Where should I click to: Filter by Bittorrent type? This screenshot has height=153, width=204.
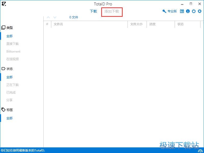pos(14,52)
